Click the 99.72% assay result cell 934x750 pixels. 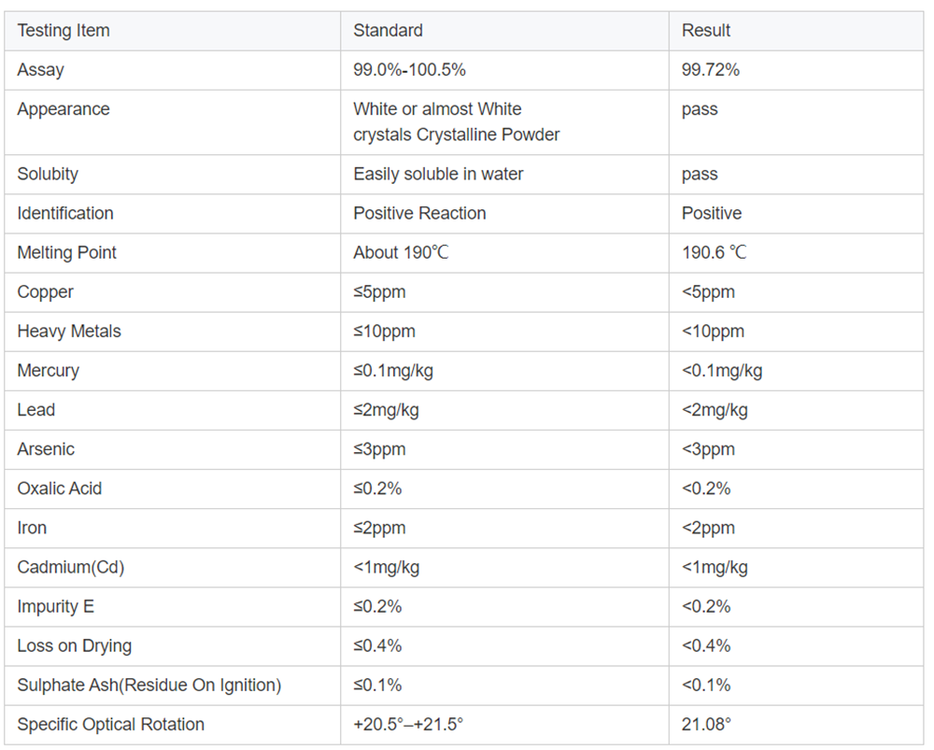[710, 70]
